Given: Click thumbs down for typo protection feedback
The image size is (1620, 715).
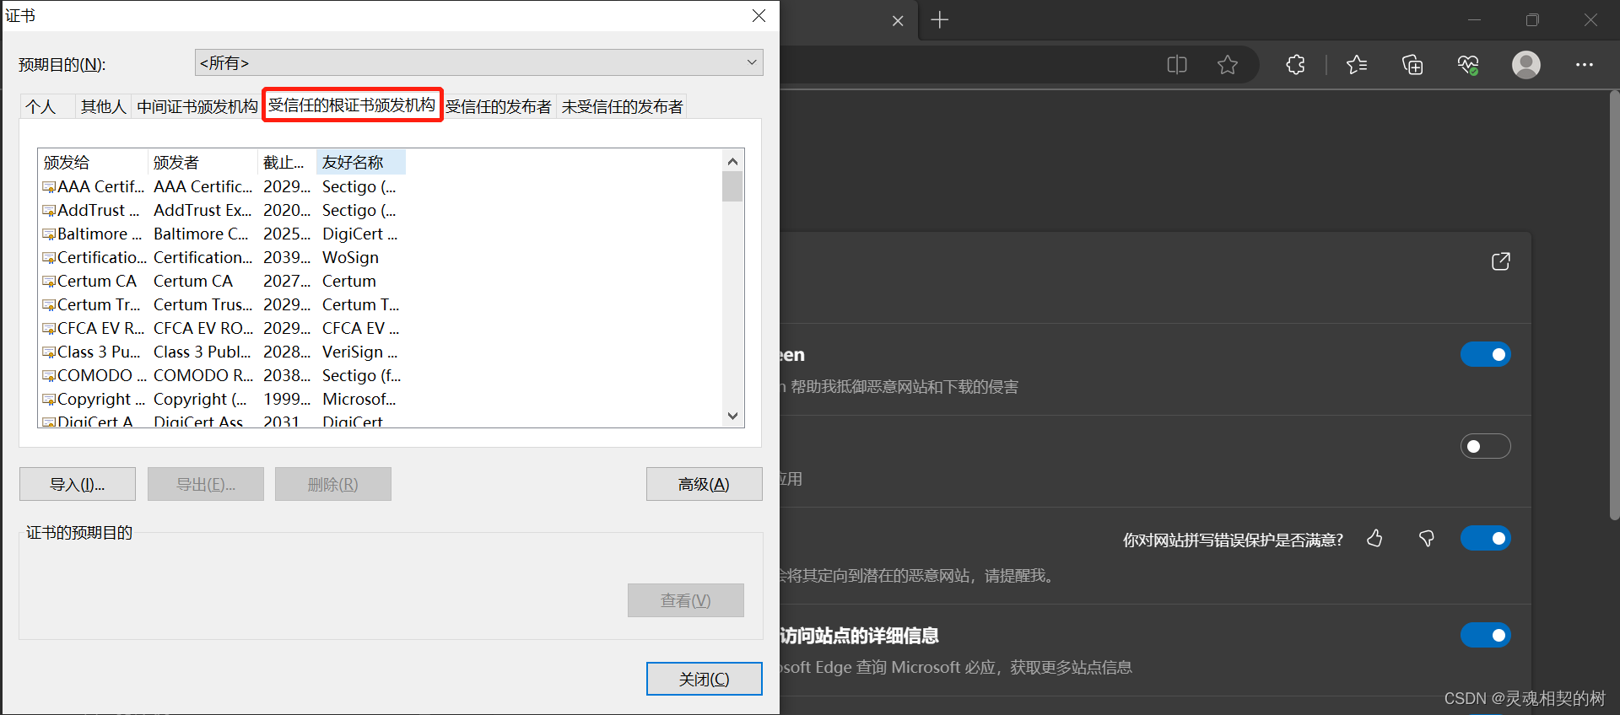Looking at the screenshot, I should 1427,539.
